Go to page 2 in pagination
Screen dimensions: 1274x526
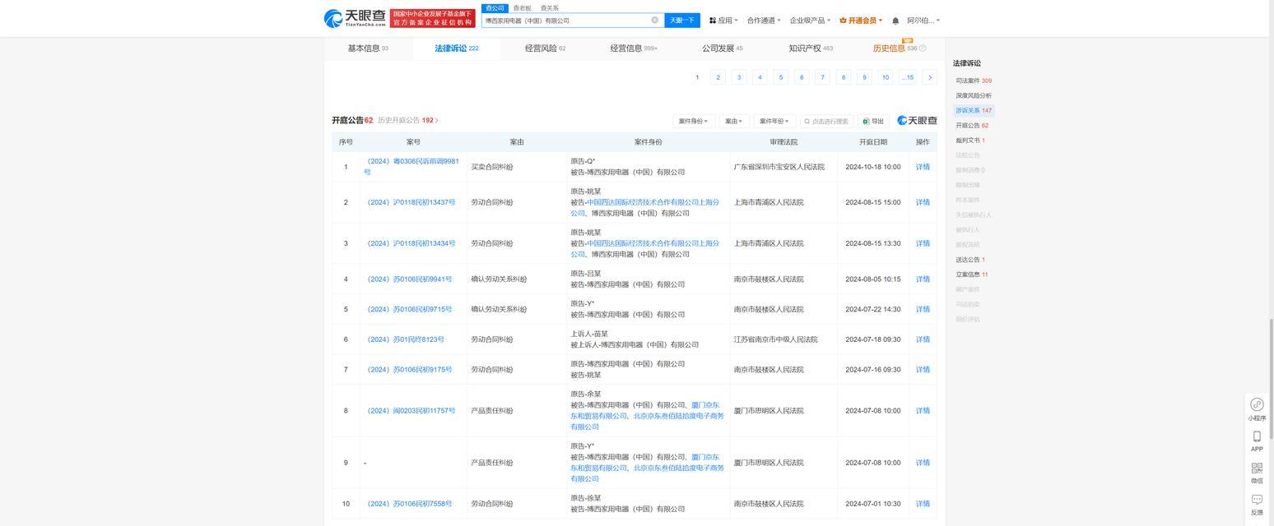(x=718, y=77)
